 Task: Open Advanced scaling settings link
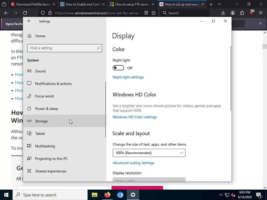click(x=133, y=163)
